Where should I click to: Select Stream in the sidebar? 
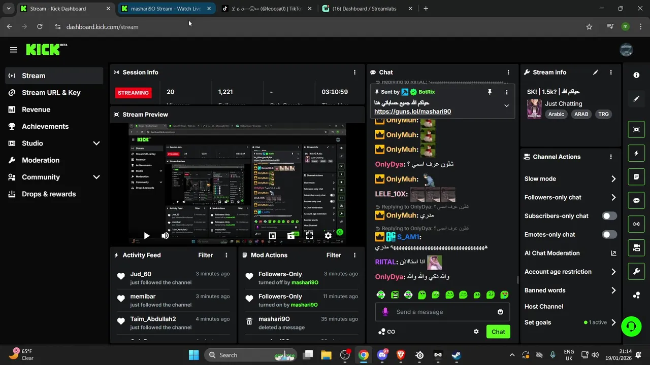54,76
